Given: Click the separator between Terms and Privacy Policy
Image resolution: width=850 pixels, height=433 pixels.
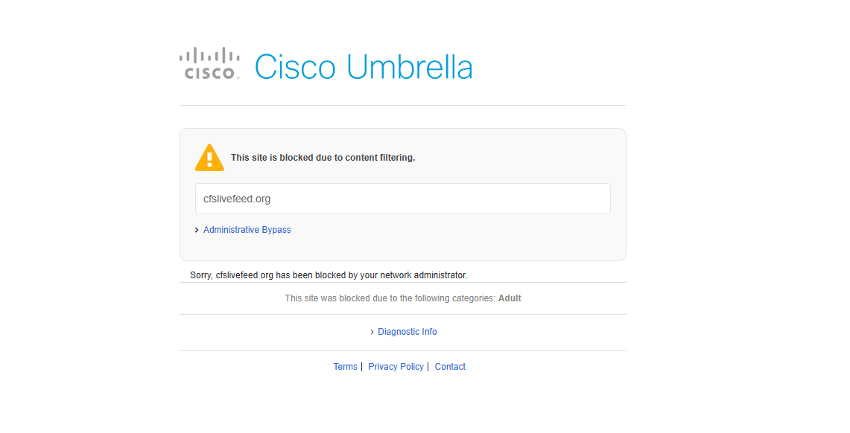Looking at the screenshot, I should click(361, 367).
